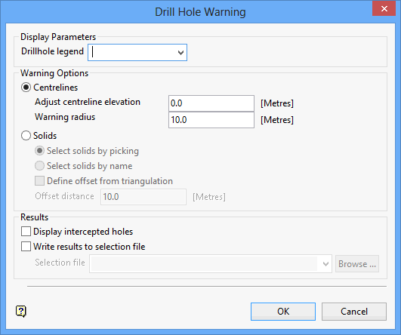This screenshot has width=401, height=335.
Task: Select the Solids radio button
Action: pyautogui.click(x=26, y=136)
